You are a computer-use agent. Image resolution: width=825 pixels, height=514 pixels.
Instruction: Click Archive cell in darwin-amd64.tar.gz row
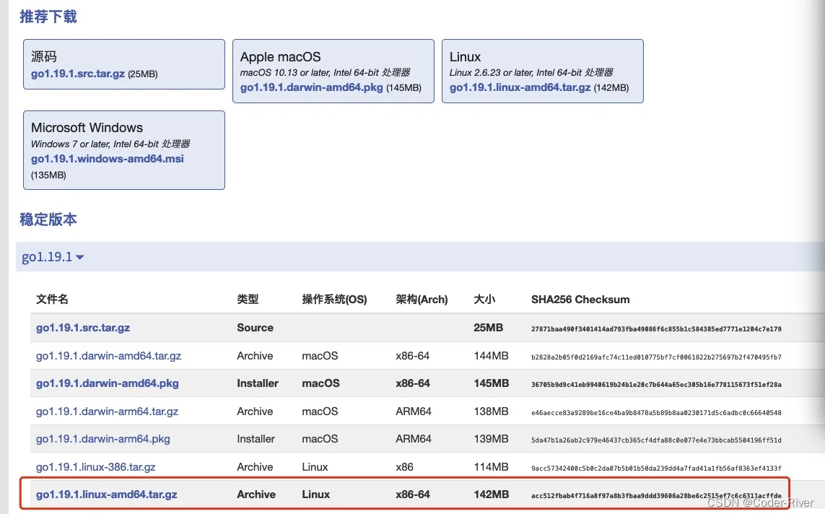click(x=256, y=356)
